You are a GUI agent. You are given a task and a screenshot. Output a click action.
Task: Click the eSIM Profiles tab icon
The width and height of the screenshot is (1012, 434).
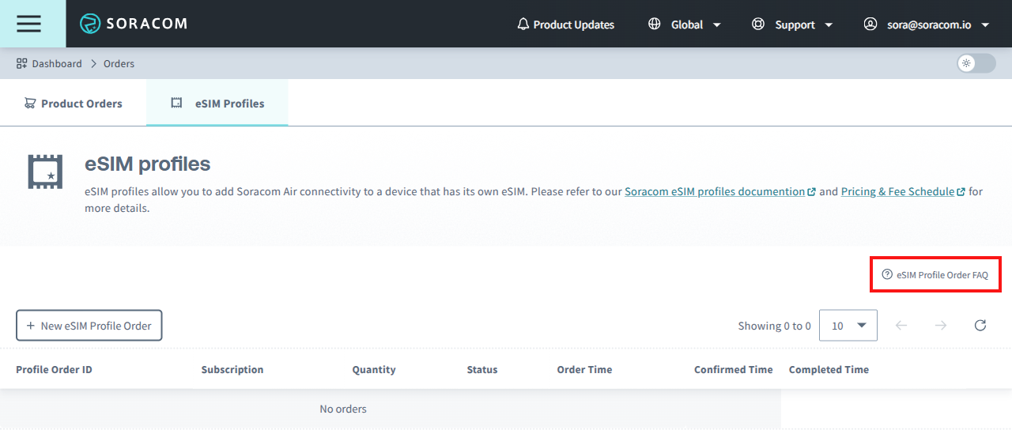pyautogui.click(x=176, y=103)
